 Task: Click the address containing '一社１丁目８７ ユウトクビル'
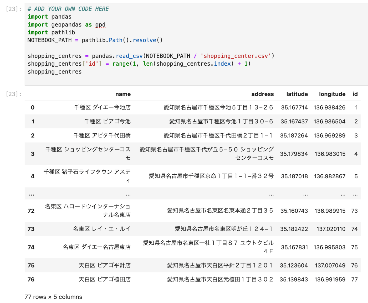click(x=208, y=247)
